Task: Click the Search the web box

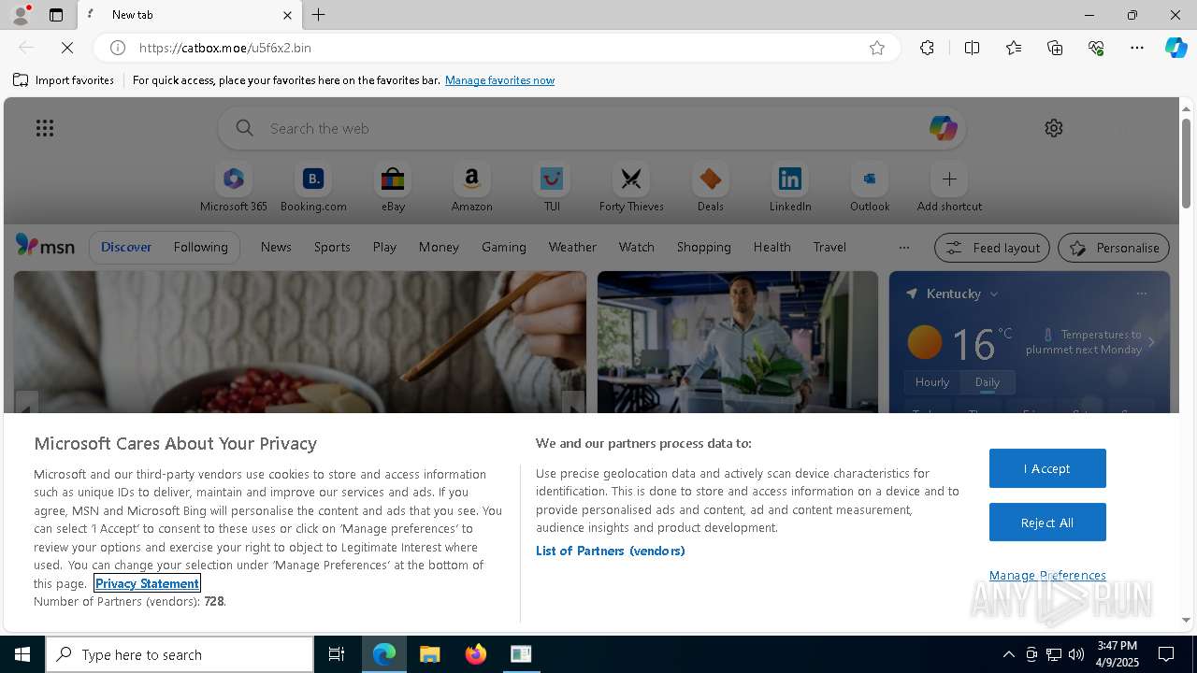Action: [x=591, y=128]
